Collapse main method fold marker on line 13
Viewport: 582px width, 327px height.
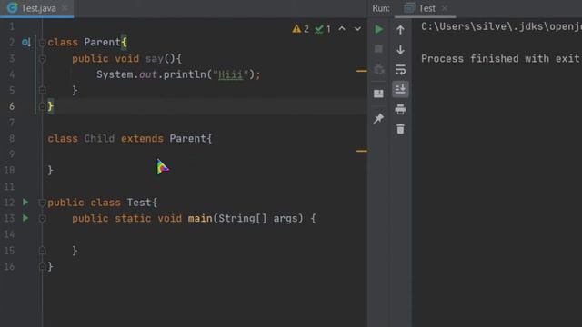tap(42, 219)
